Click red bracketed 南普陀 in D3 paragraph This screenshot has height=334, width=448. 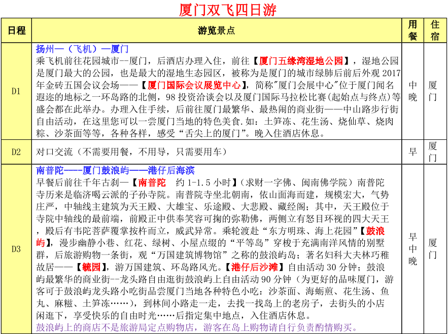pos(152,182)
